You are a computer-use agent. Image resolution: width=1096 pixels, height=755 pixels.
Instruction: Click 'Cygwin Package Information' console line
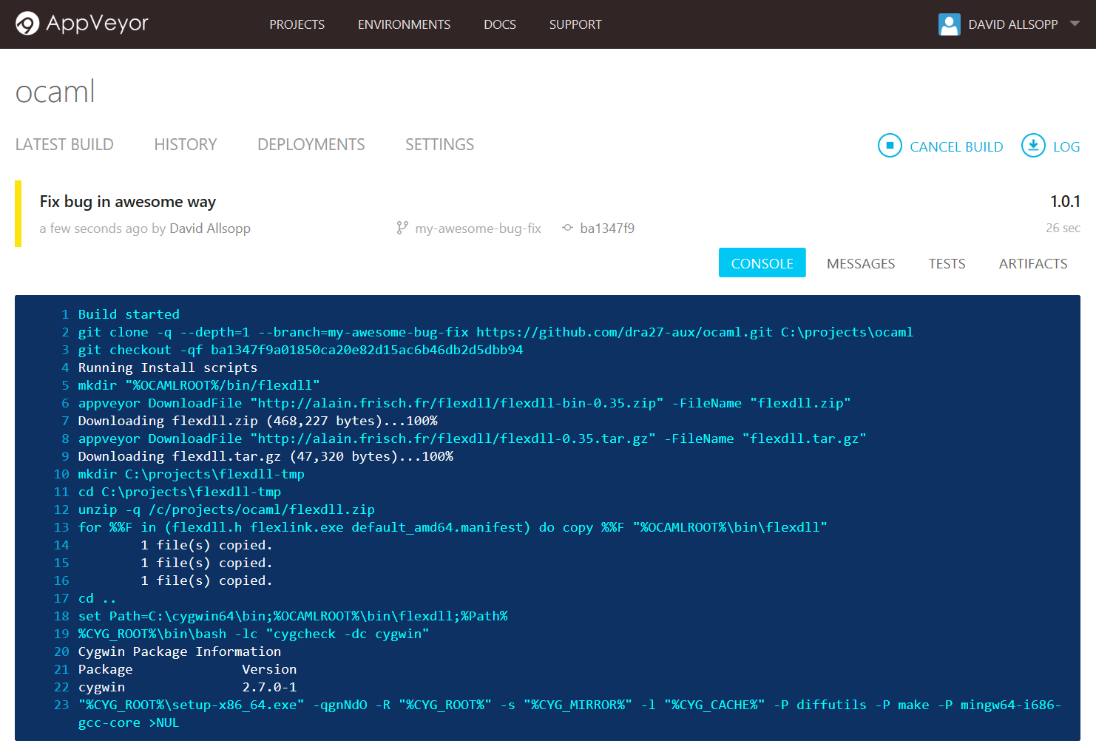point(180,651)
